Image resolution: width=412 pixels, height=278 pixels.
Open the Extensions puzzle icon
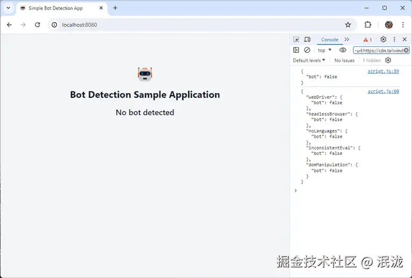click(x=368, y=25)
